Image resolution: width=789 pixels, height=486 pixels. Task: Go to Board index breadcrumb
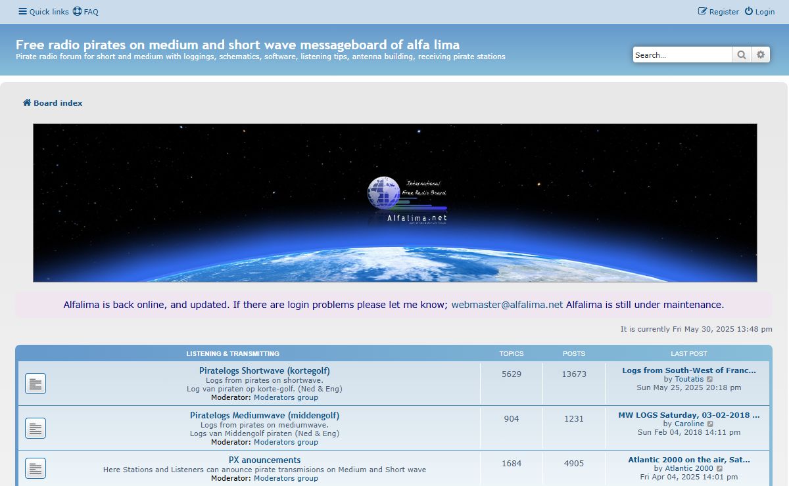point(53,103)
